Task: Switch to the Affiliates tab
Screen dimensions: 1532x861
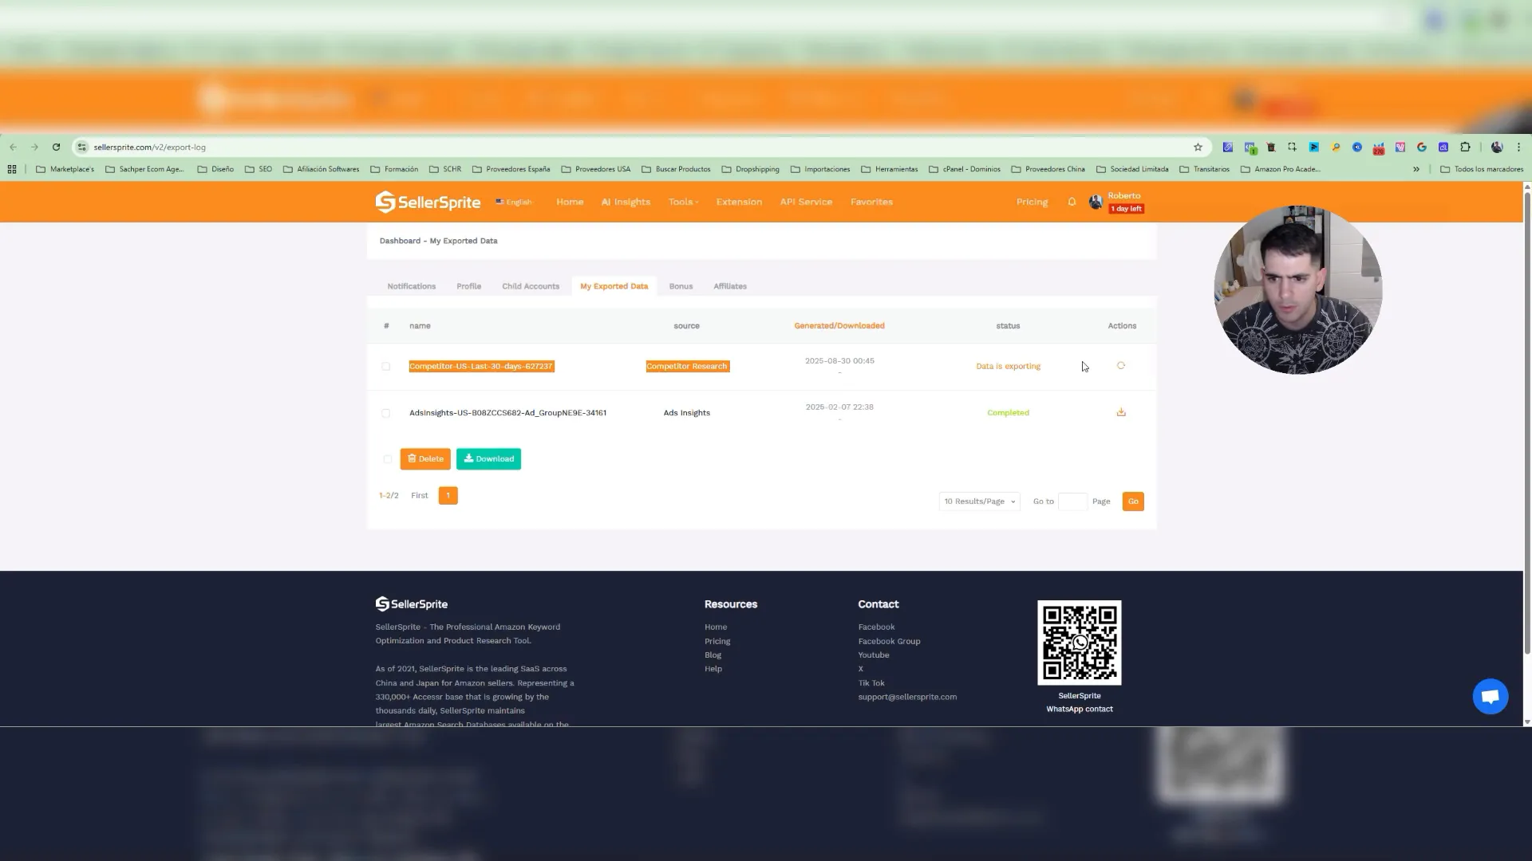Action: (730, 286)
